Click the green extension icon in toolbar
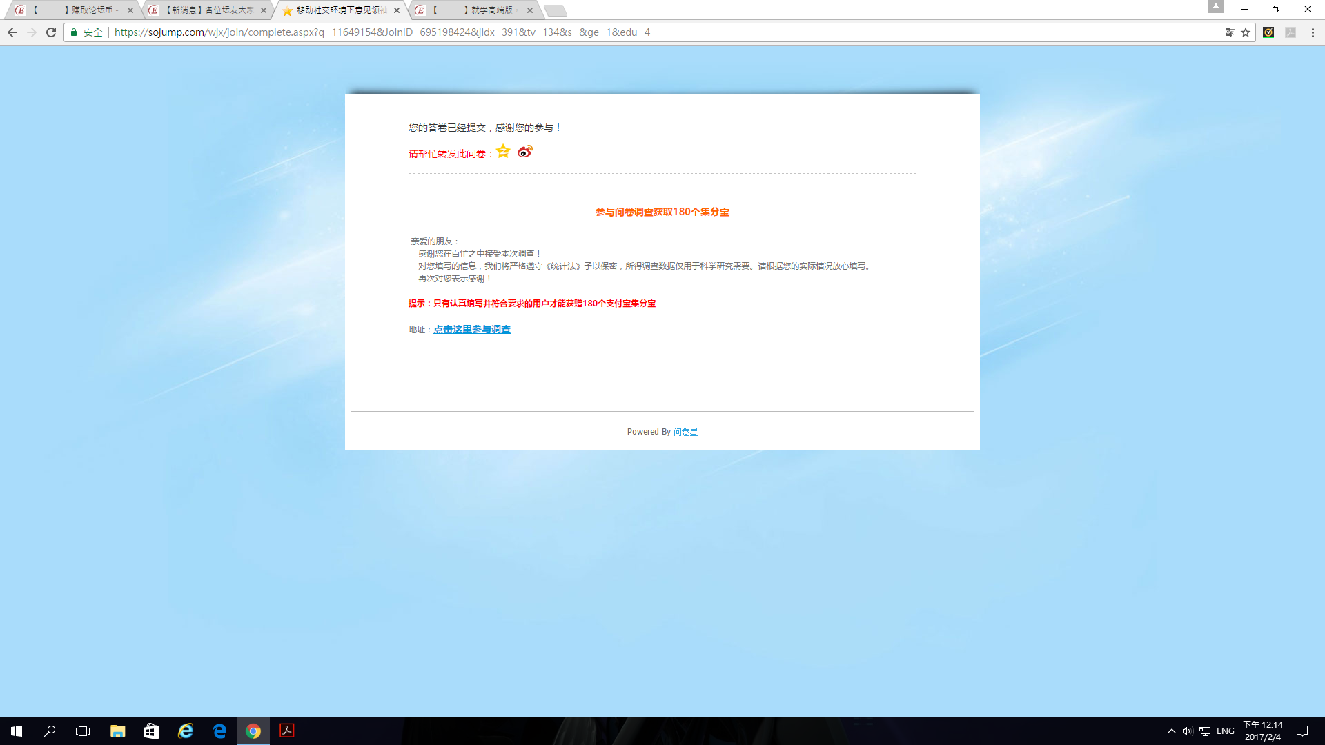Image resolution: width=1325 pixels, height=745 pixels. 1268,32
